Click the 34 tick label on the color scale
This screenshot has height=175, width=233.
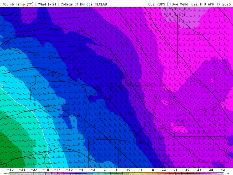pyautogui.click(x=199, y=170)
